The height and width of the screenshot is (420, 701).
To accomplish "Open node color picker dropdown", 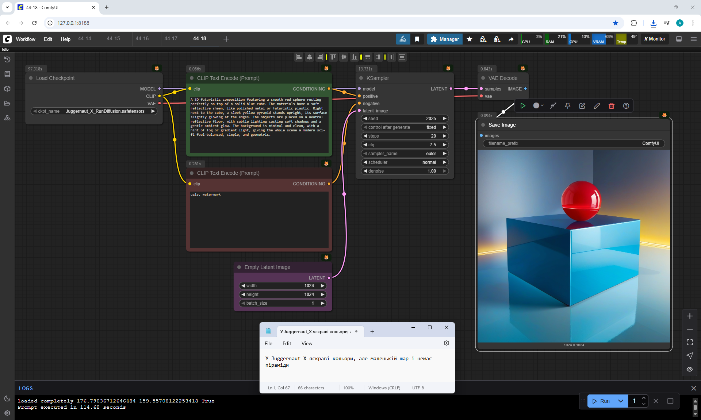I will click(538, 106).
